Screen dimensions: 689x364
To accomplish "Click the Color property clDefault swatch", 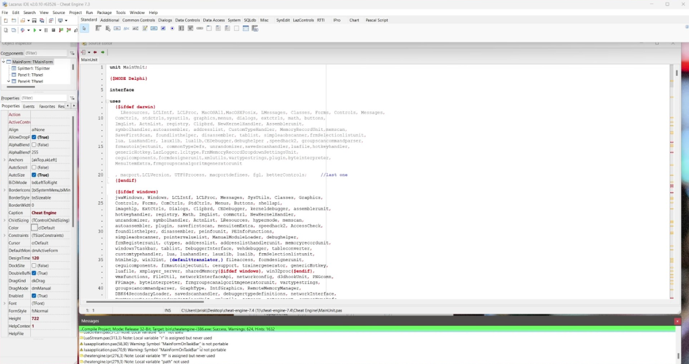I will (x=34, y=228).
